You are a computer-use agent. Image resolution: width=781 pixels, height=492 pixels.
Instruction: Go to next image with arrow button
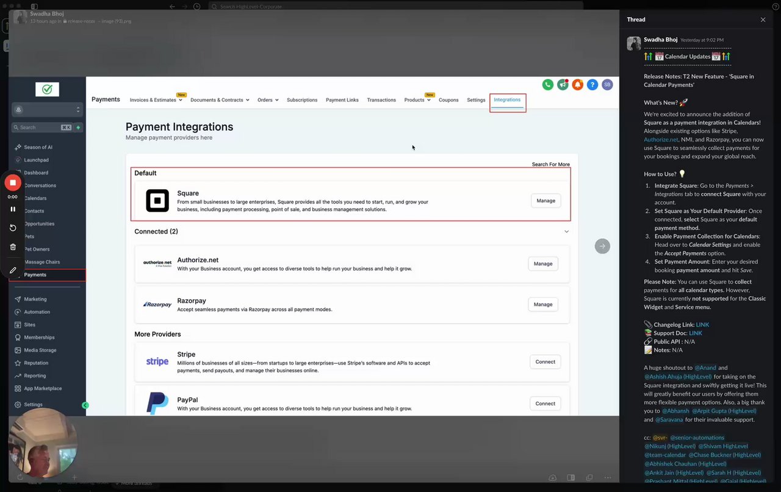coord(602,246)
